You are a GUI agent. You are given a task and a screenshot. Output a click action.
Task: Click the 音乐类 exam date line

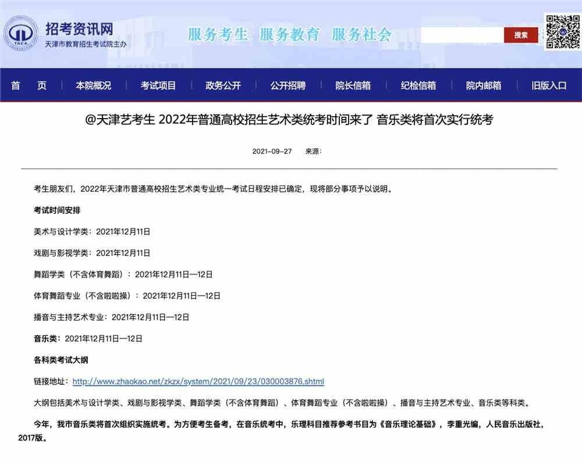(x=88, y=338)
